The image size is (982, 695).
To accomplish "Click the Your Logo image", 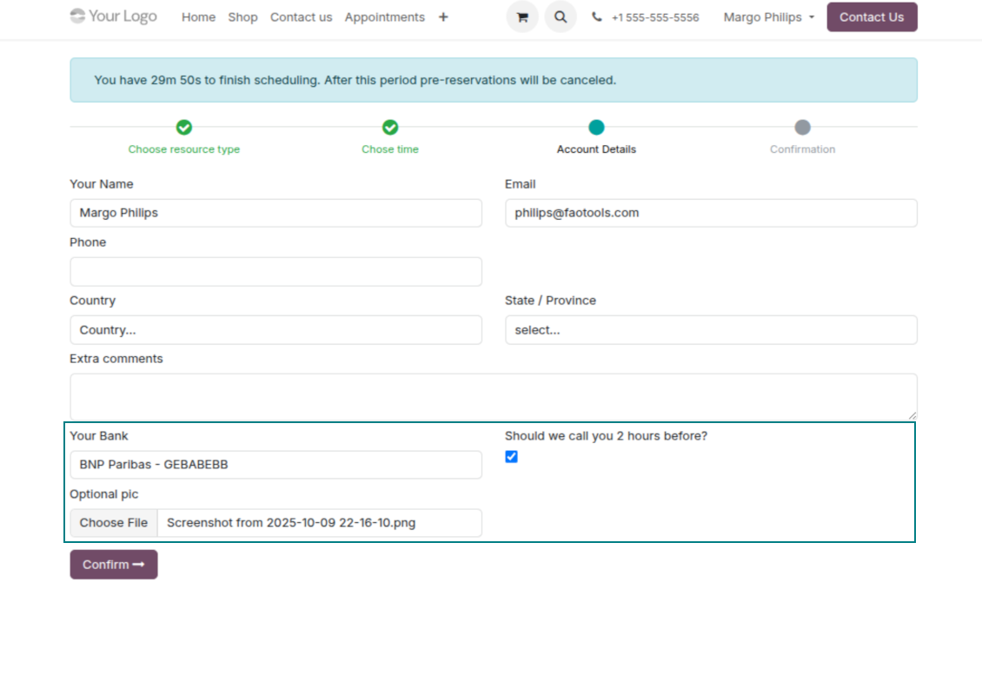I will (114, 17).
